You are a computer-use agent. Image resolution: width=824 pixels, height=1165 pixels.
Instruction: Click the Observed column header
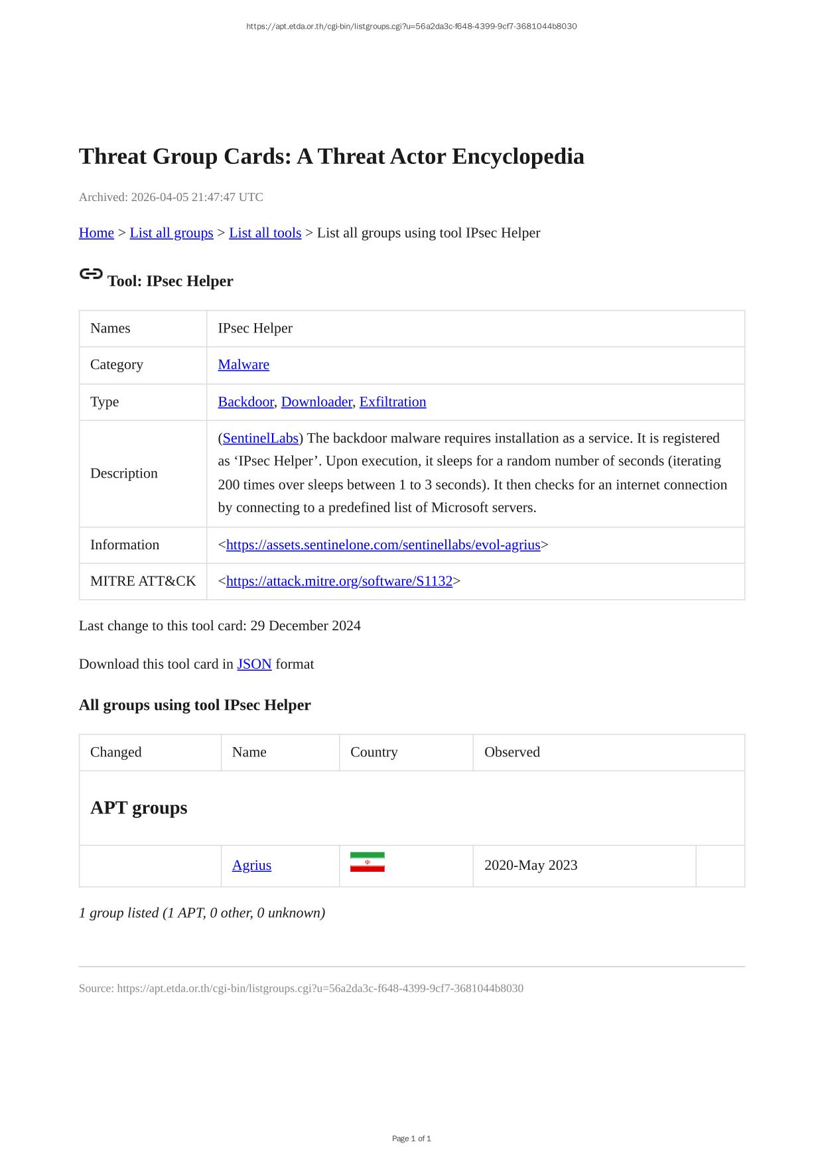pyautogui.click(x=512, y=752)
